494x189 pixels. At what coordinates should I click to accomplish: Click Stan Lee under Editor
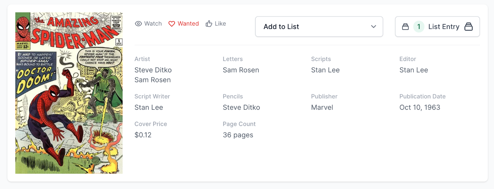pos(413,70)
